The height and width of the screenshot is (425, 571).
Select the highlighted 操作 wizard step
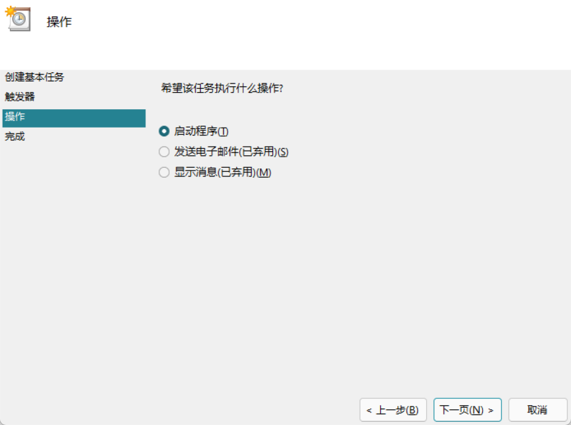click(x=74, y=118)
